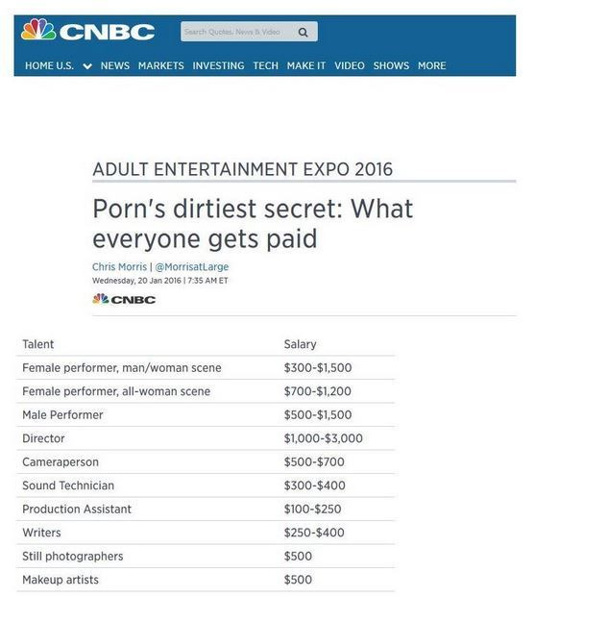
Task: Select the TECH nav item
Action: (x=265, y=65)
